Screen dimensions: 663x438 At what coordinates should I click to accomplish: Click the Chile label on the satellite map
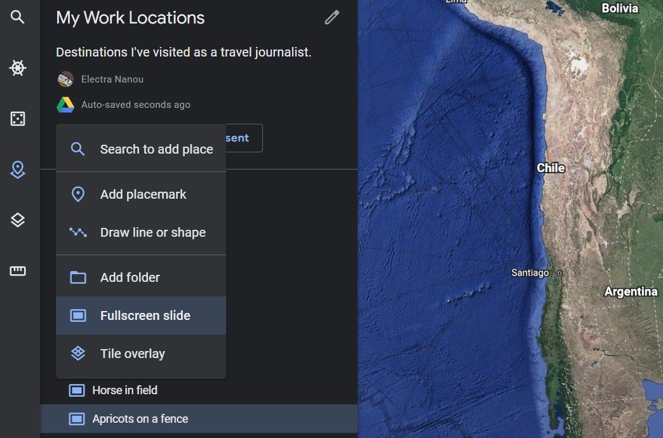[x=550, y=168]
